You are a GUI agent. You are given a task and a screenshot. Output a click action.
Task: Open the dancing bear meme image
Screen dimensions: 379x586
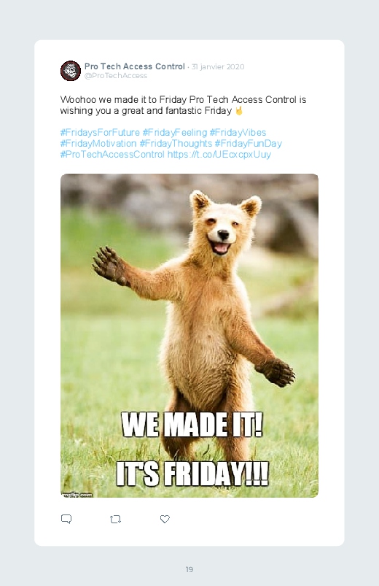coord(189,336)
